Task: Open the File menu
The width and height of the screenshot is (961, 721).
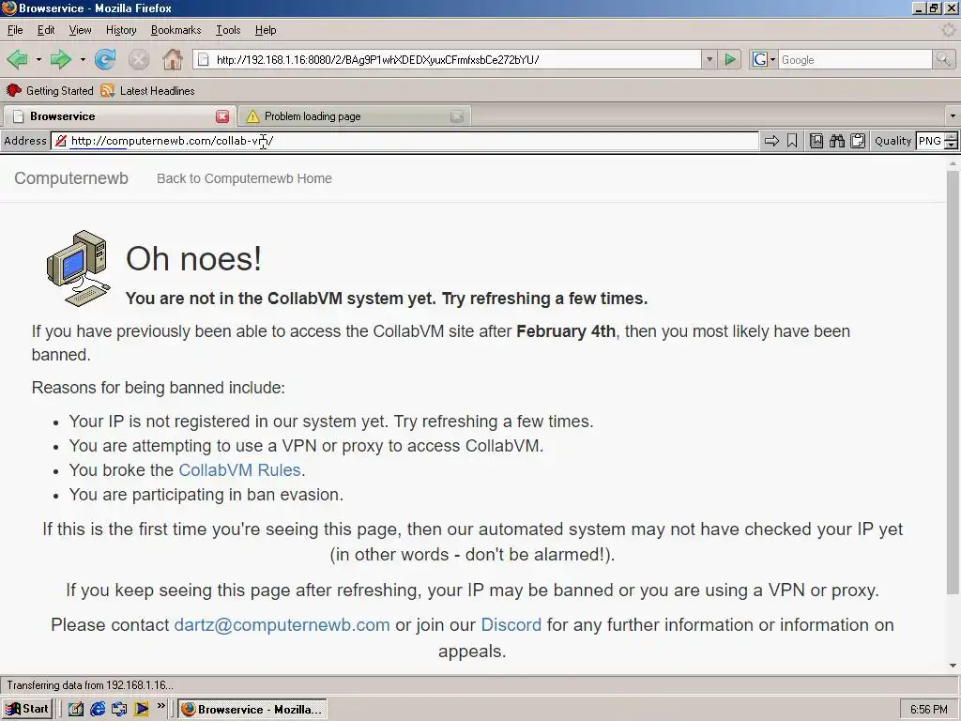Action: (15, 30)
